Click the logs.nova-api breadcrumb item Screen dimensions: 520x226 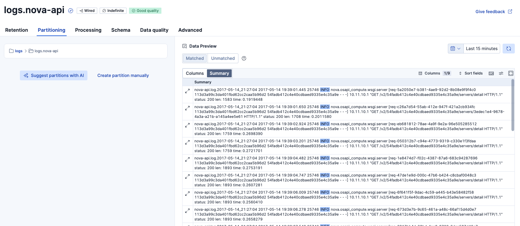coord(43,51)
